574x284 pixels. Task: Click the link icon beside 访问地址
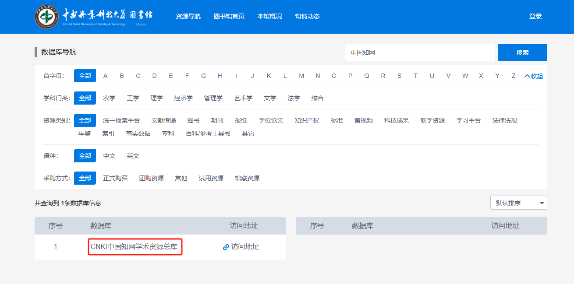coord(226,247)
